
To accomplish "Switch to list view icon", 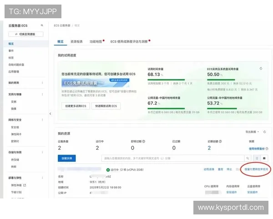I will coord(257,158).
